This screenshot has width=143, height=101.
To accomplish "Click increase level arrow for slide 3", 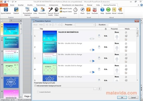I will [94, 61].
